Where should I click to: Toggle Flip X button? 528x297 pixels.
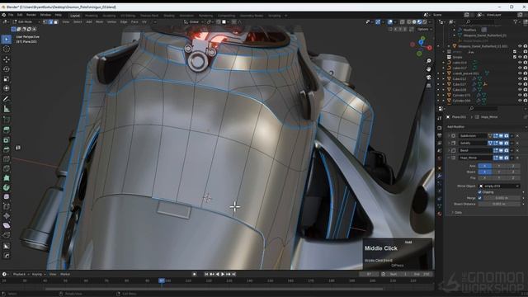pyautogui.click(x=485, y=177)
